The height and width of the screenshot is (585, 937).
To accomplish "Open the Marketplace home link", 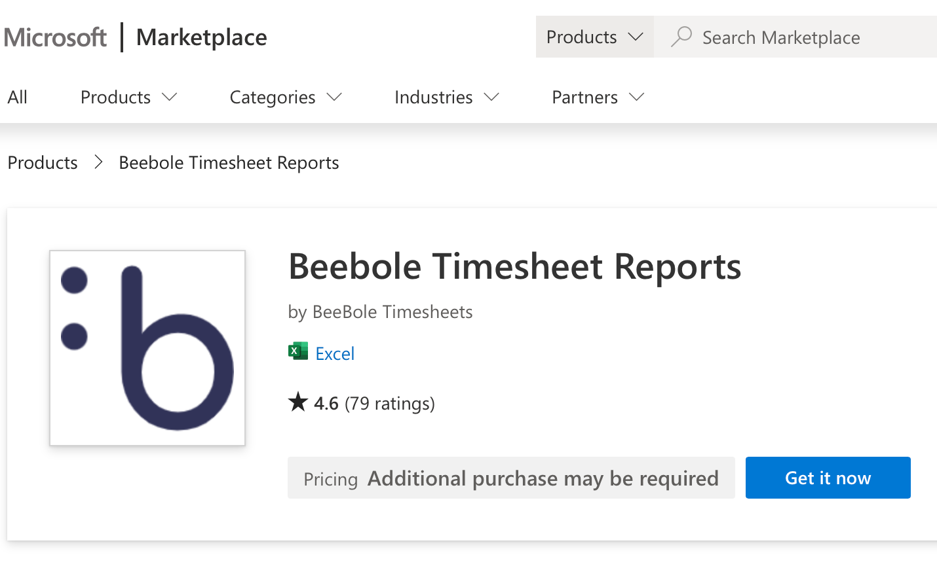I will click(x=201, y=37).
